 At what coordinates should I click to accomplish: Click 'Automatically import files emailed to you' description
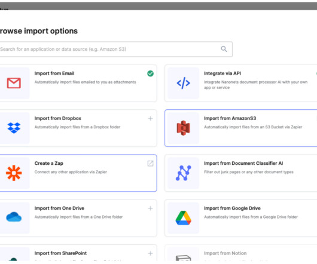coord(85,82)
